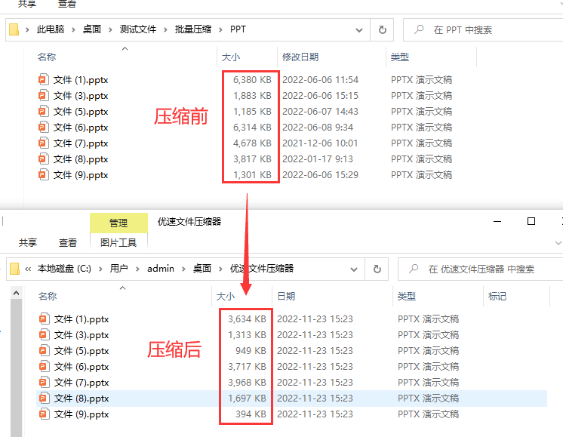
Task: Click the 文件 (1).pptx icon in the 优速文件压缩器 window
Action: pyautogui.click(x=44, y=319)
